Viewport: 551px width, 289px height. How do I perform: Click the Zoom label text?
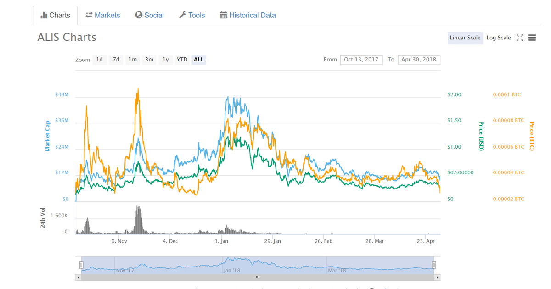pyautogui.click(x=83, y=60)
